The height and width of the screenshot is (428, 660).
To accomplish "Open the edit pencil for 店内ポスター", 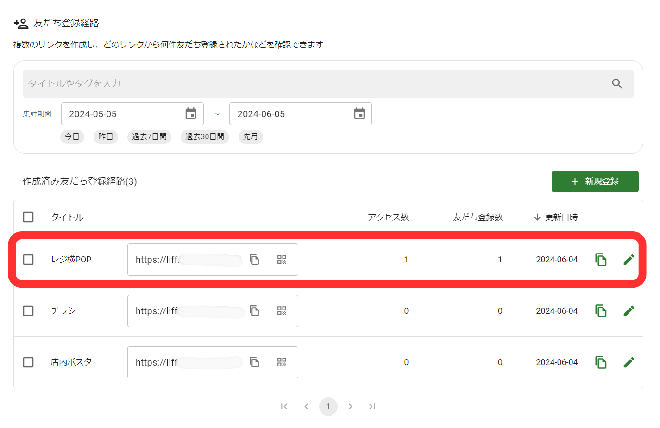I will pos(629,362).
